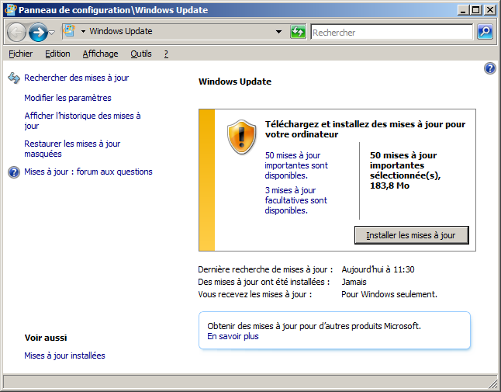Viewport: 501px width, 392px height.
Task: Open the Fichier menu
Action: click(x=20, y=54)
